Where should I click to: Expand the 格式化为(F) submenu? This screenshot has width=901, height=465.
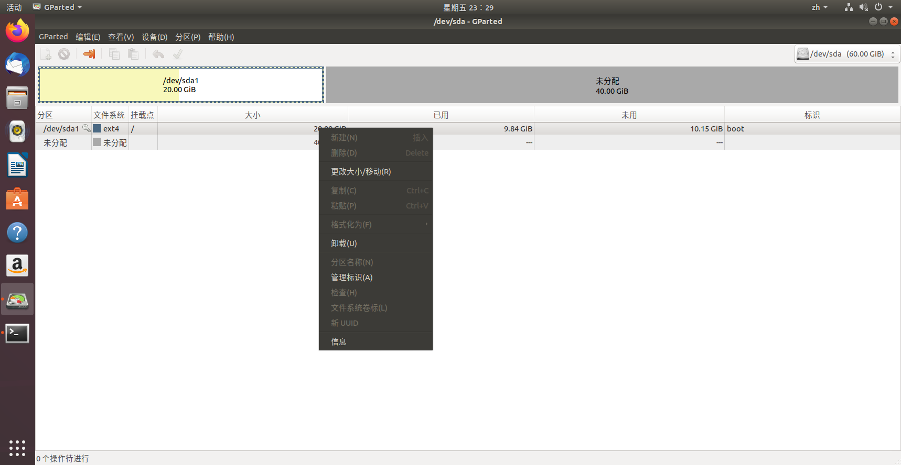click(376, 224)
